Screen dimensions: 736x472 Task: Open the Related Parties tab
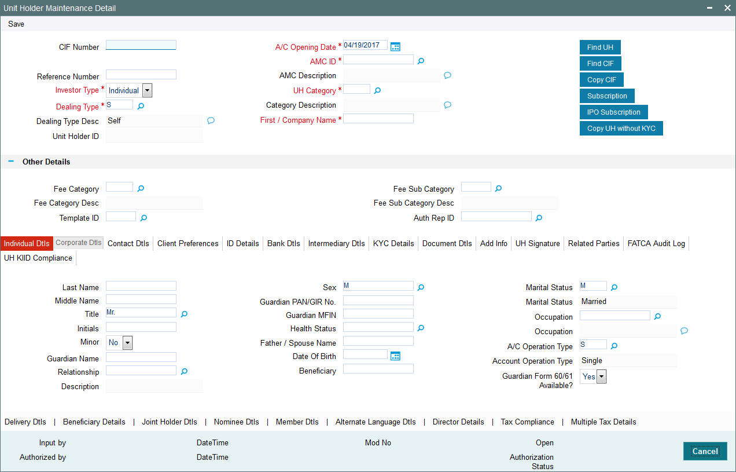[x=594, y=243]
